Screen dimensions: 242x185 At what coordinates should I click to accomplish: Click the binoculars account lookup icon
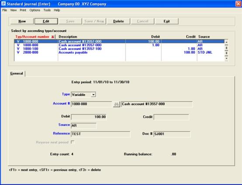(x=116, y=104)
